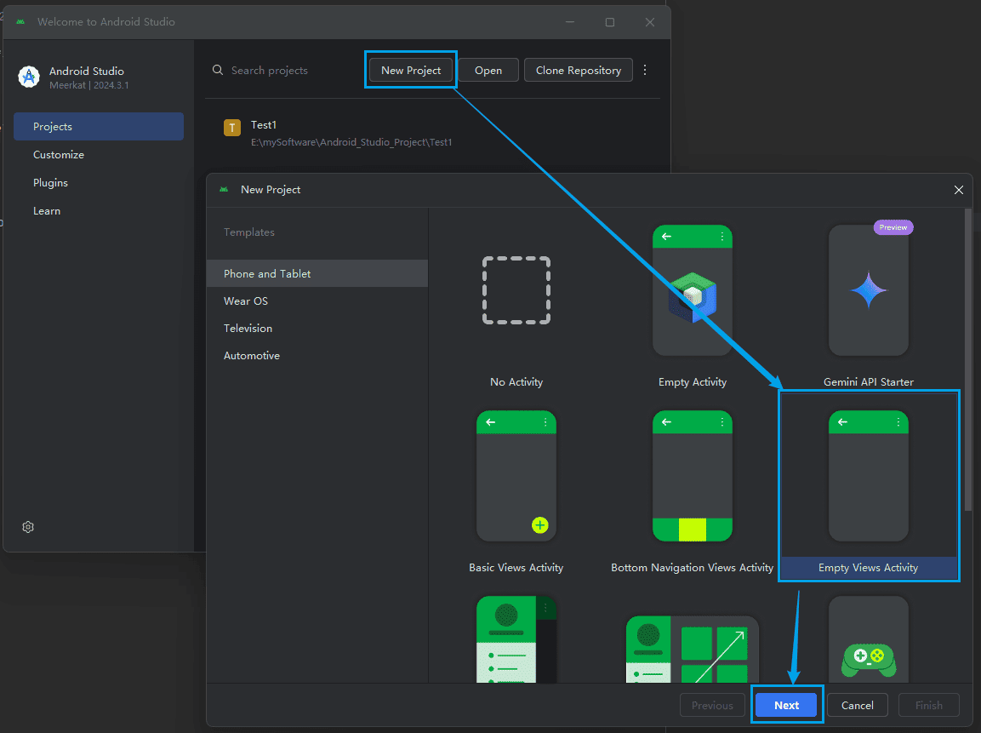Cancel the New Project dialog
The image size is (981, 733).
[x=857, y=705]
